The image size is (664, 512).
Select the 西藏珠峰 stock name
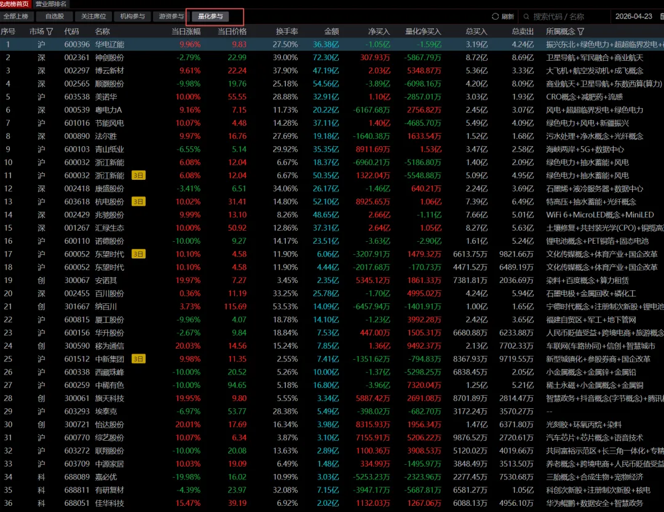point(109,372)
